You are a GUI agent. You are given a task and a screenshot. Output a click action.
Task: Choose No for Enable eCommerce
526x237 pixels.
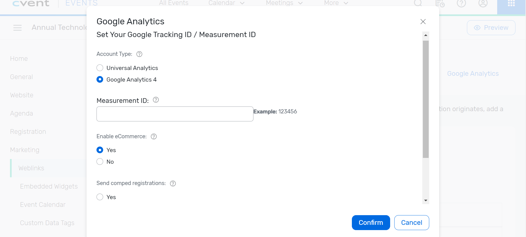pos(100,162)
